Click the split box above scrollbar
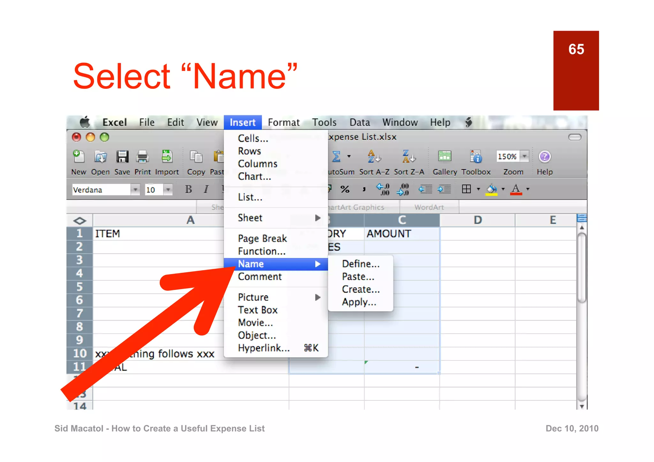654x462 pixels. pos(582,218)
